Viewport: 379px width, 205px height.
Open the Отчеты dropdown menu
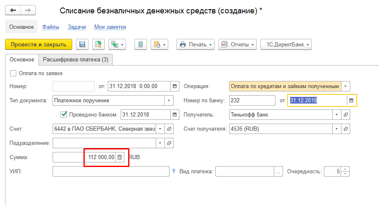click(238, 45)
